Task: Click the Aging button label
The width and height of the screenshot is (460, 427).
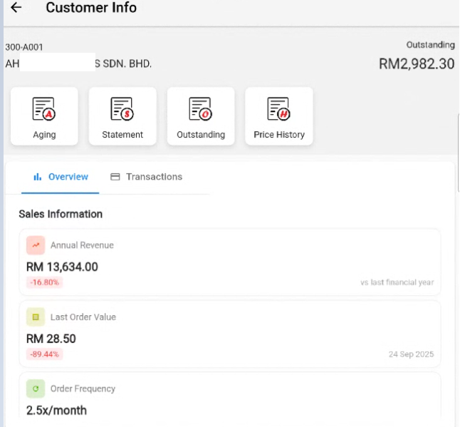Action: (x=44, y=135)
